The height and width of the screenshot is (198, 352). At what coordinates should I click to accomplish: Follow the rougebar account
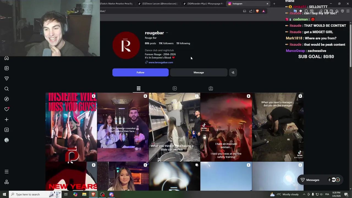click(140, 72)
